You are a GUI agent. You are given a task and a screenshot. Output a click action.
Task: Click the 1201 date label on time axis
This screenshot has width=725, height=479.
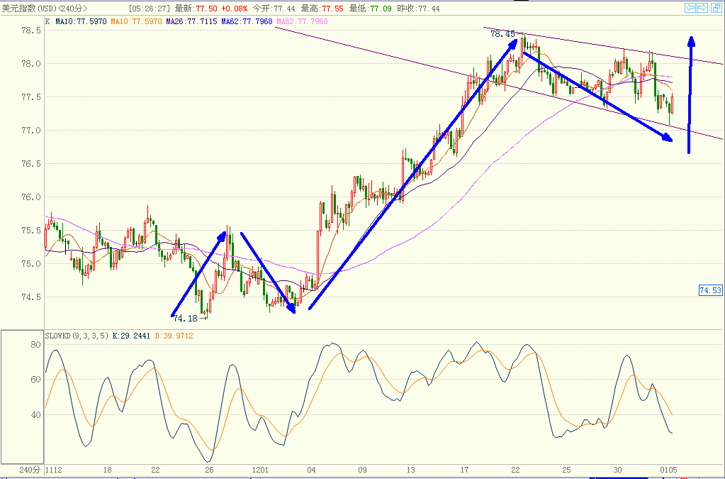[260, 470]
